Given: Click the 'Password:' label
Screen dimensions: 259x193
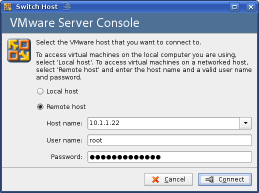Looking at the screenshot, I should [x=66, y=157].
